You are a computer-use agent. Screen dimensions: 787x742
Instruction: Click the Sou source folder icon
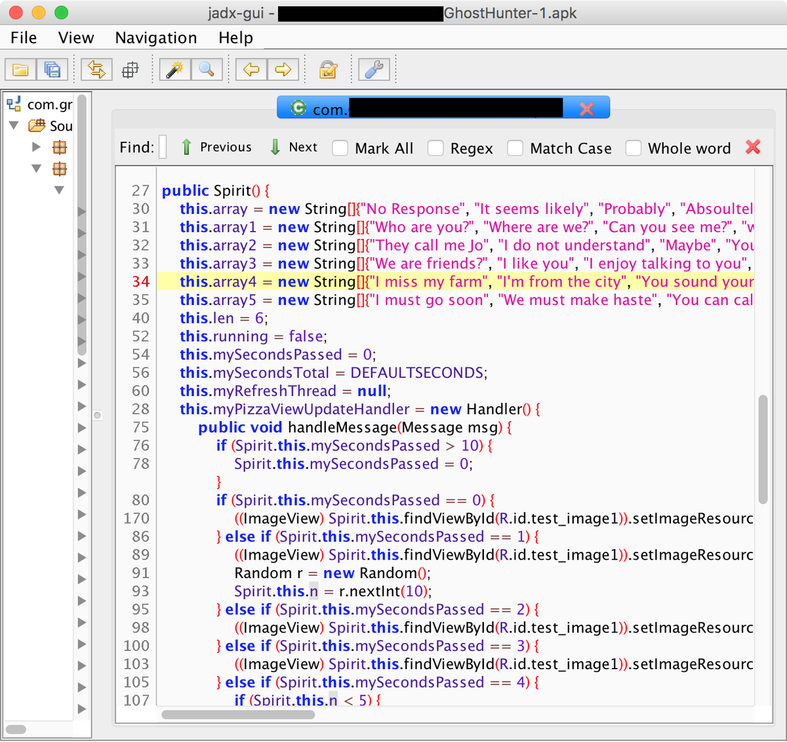pos(37,125)
